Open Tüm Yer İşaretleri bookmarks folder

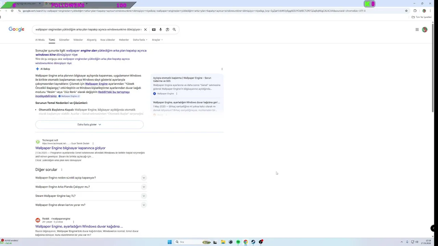[421, 17]
